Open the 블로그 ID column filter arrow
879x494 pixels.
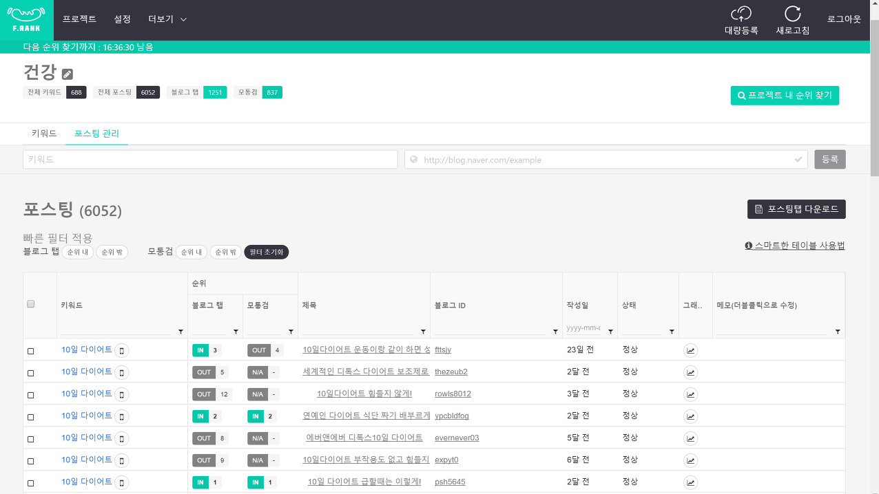(x=555, y=332)
